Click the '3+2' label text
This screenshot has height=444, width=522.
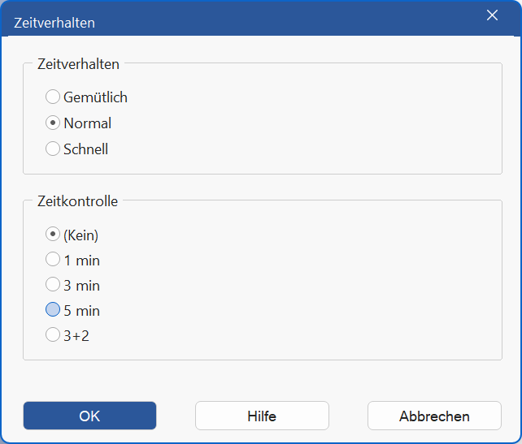pos(76,335)
